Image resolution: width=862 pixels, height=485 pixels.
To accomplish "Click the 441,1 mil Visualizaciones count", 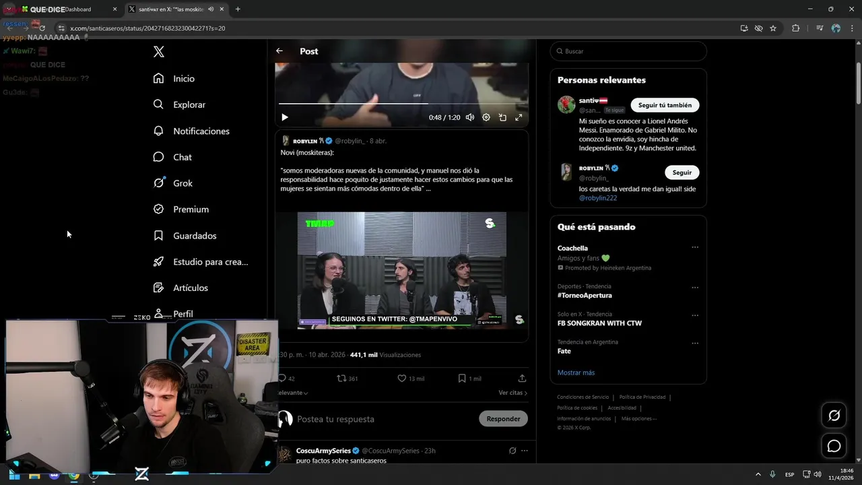I will 385,355.
